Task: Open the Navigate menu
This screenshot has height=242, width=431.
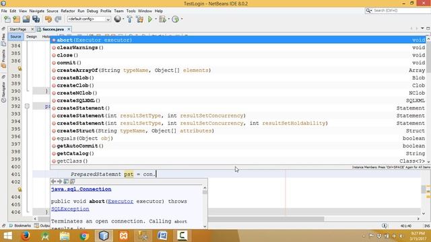Action: click(37, 11)
